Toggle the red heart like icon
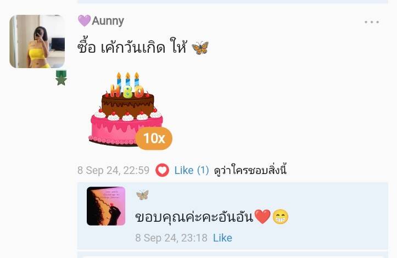 163,170
